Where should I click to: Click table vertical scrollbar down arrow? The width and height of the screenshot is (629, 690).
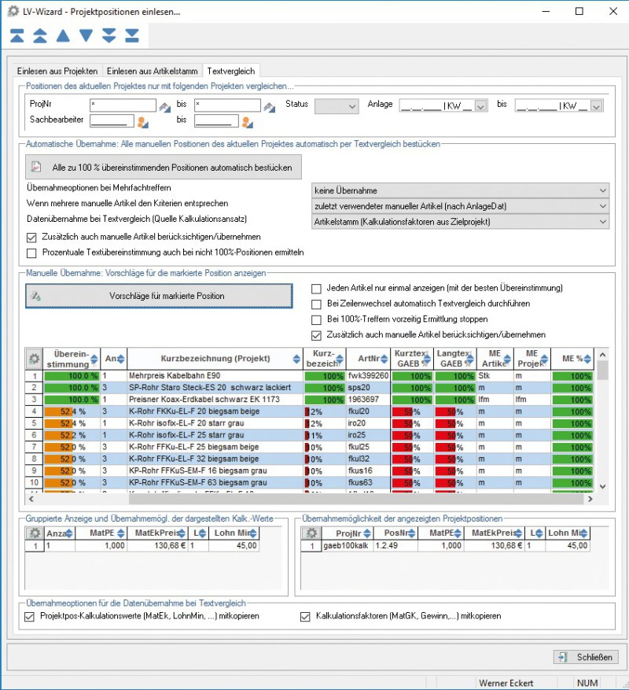603,486
